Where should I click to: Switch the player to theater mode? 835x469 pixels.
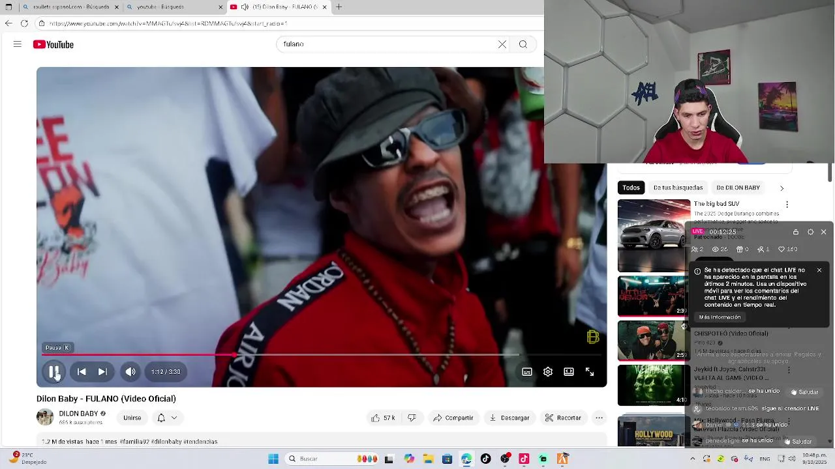(x=569, y=372)
